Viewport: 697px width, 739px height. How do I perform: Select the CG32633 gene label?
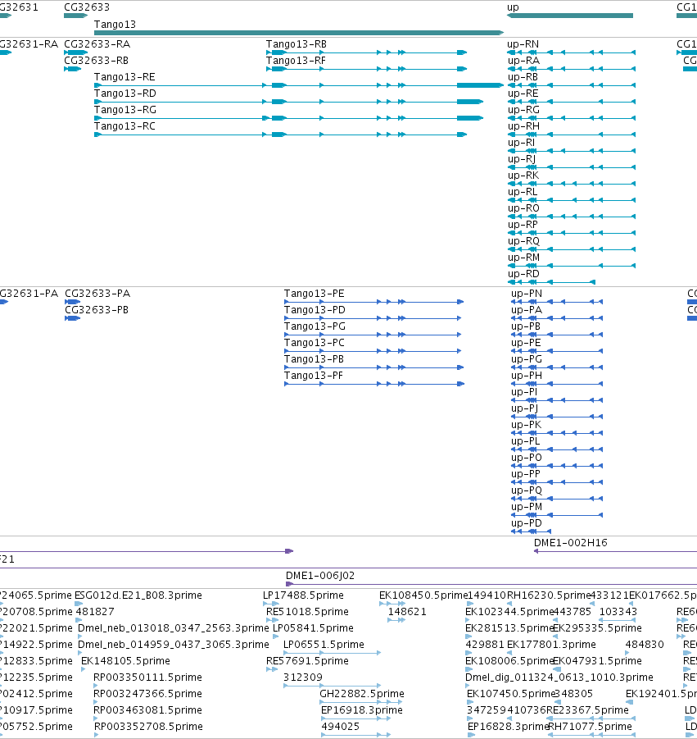coord(87,7)
